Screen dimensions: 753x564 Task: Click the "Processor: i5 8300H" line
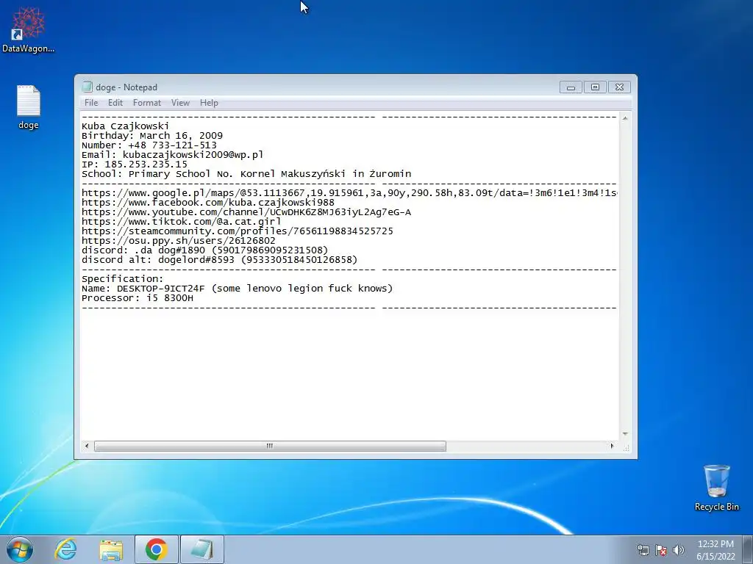tap(138, 298)
